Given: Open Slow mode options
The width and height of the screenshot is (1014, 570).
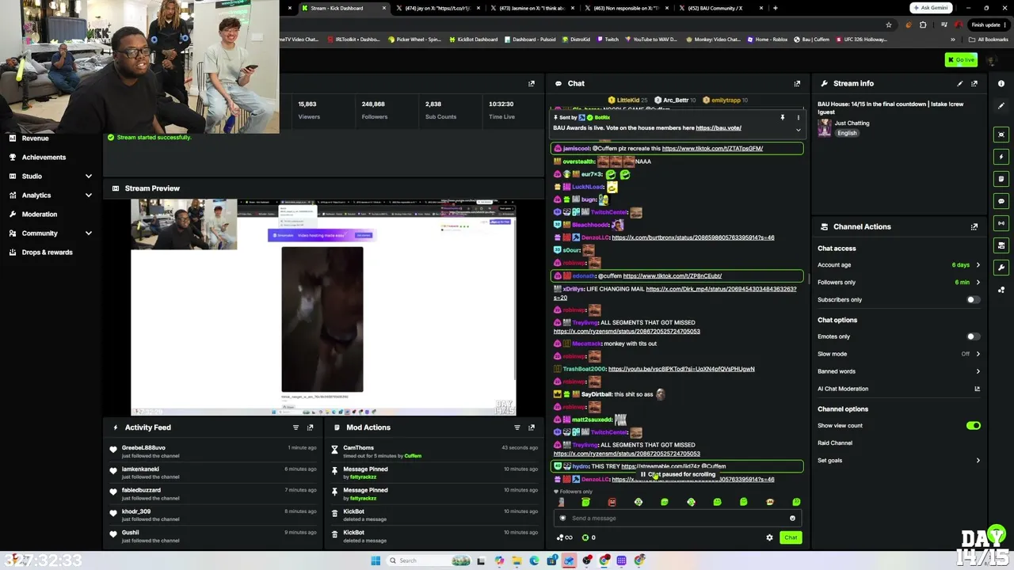Looking at the screenshot, I should click(x=898, y=354).
